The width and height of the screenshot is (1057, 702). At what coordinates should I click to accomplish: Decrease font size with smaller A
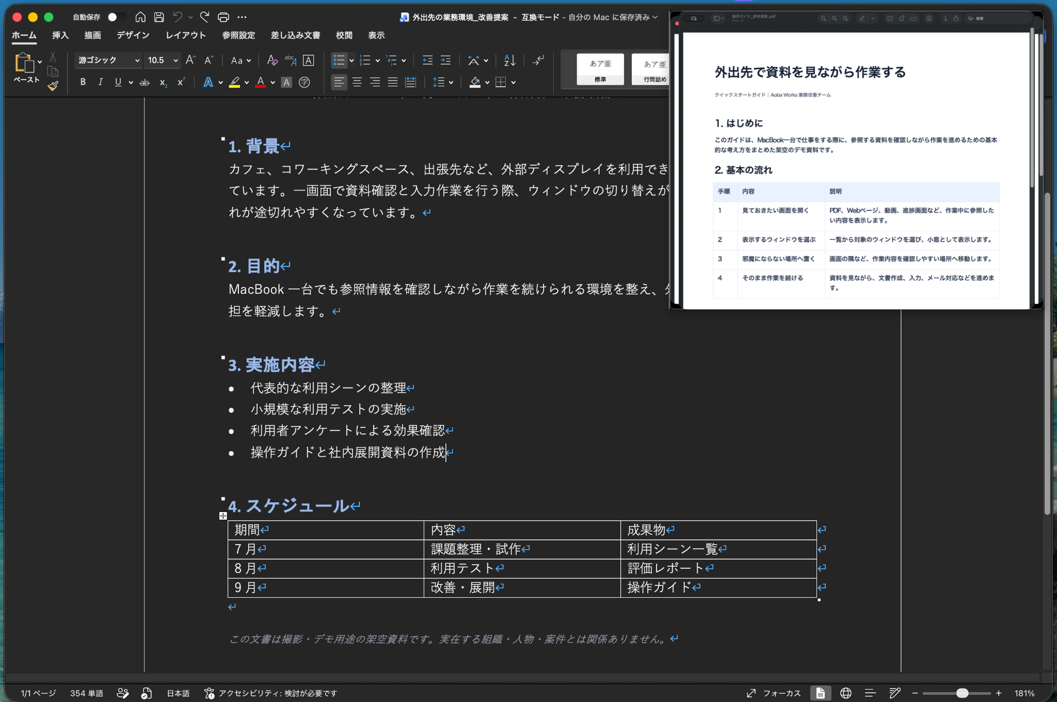(208, 60)
